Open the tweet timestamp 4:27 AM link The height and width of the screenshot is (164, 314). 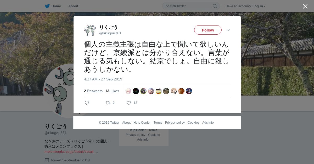coord(103,79)
